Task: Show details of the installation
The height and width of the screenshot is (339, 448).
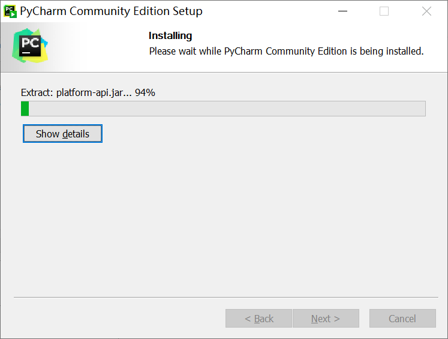Action: (62, 133)
